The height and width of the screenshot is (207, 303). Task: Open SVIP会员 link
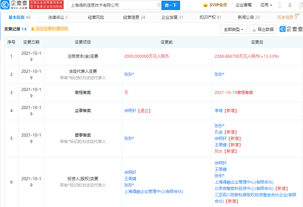click(218, 5)
